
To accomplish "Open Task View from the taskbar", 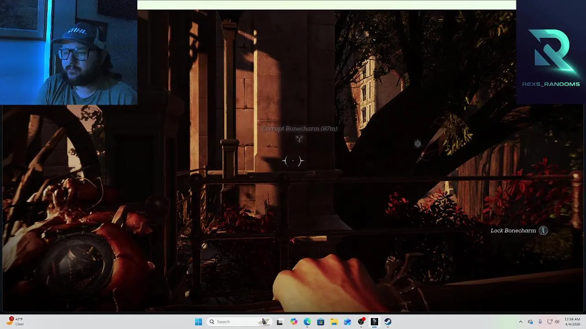I will point(280,322).
